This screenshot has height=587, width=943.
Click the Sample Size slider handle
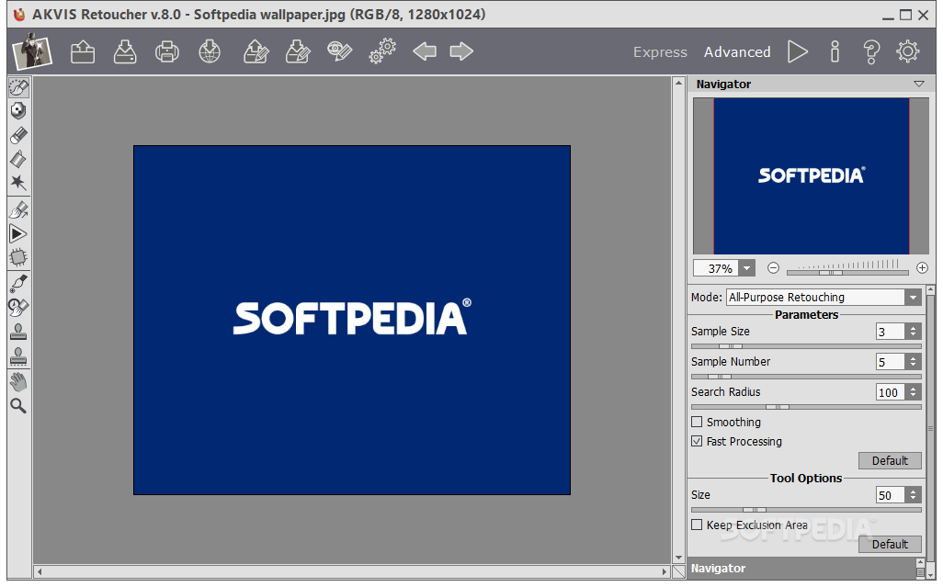point(731,346)
